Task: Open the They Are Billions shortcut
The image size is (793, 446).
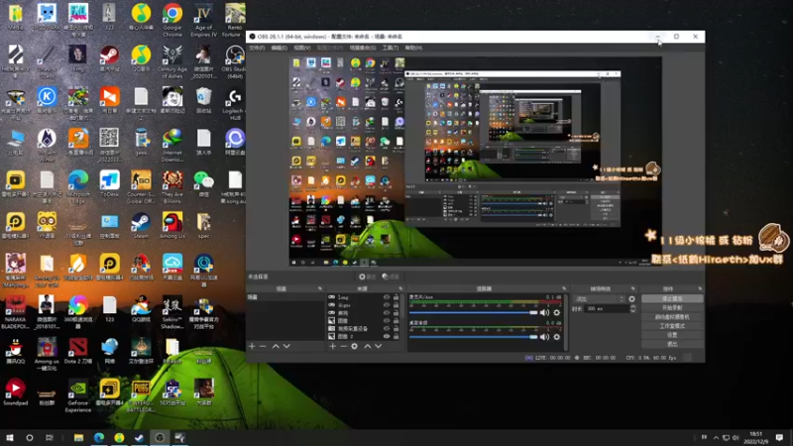Action: click(171, 186)
